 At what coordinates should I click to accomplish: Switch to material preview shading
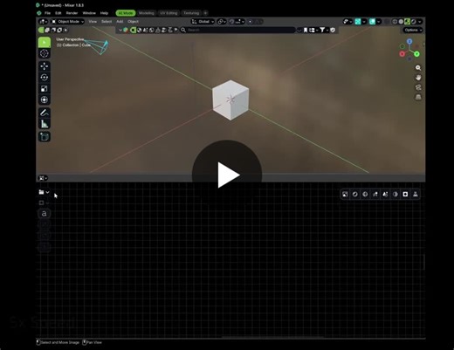[x=407, y=22]
